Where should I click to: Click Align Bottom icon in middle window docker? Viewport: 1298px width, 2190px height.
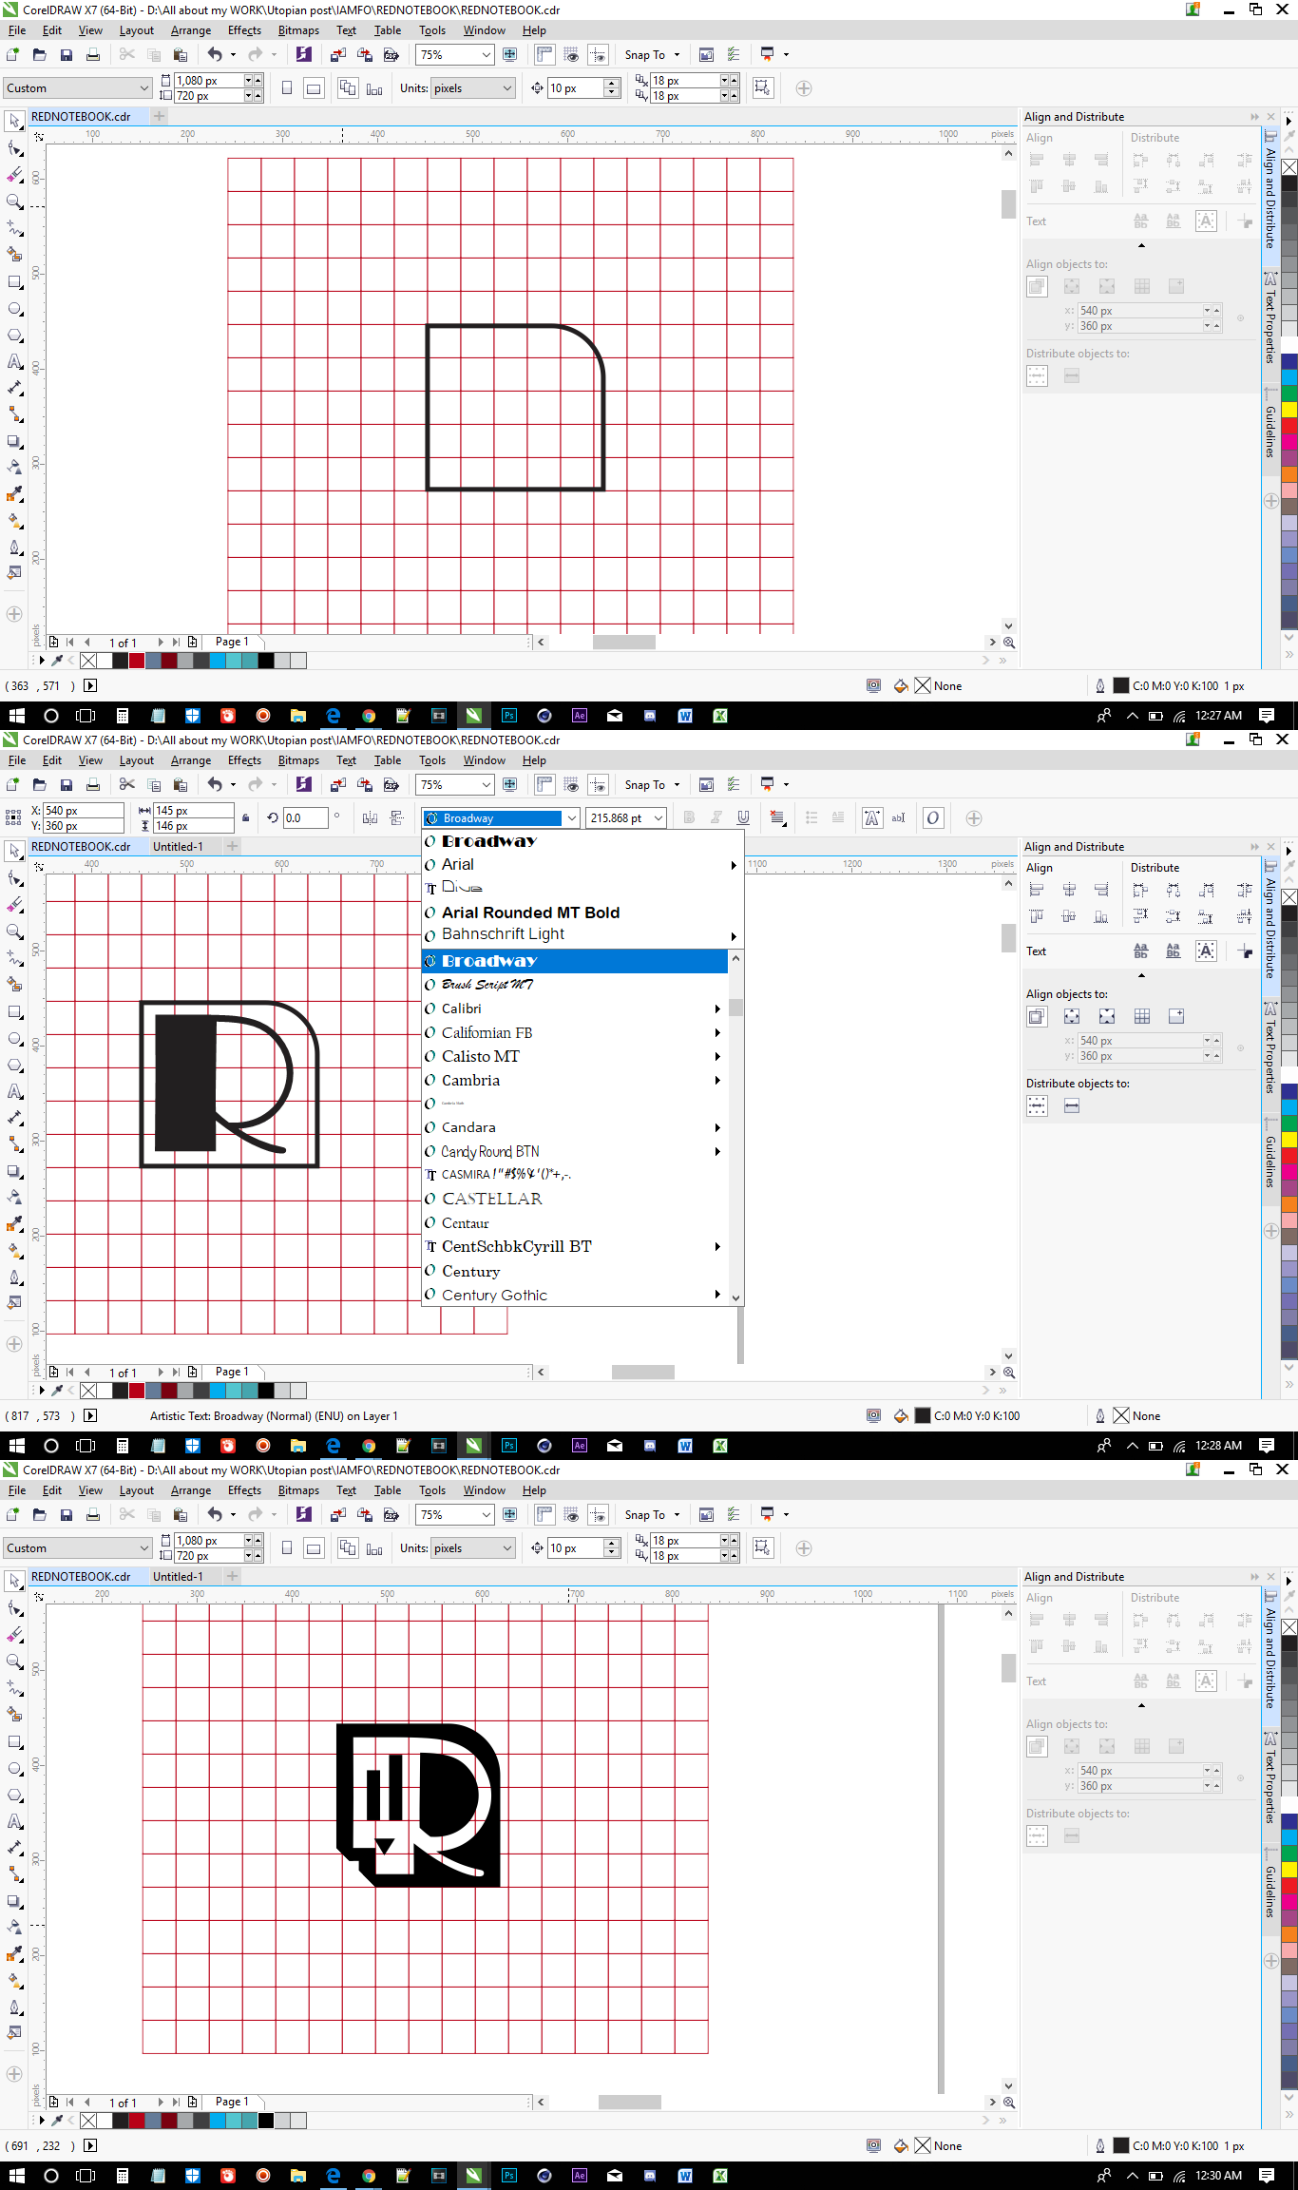(1101, 916)
